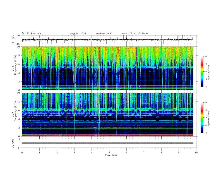The image size is (221, 171).
Task: Click the station=GAK label
Action: (x=104, y=34)
